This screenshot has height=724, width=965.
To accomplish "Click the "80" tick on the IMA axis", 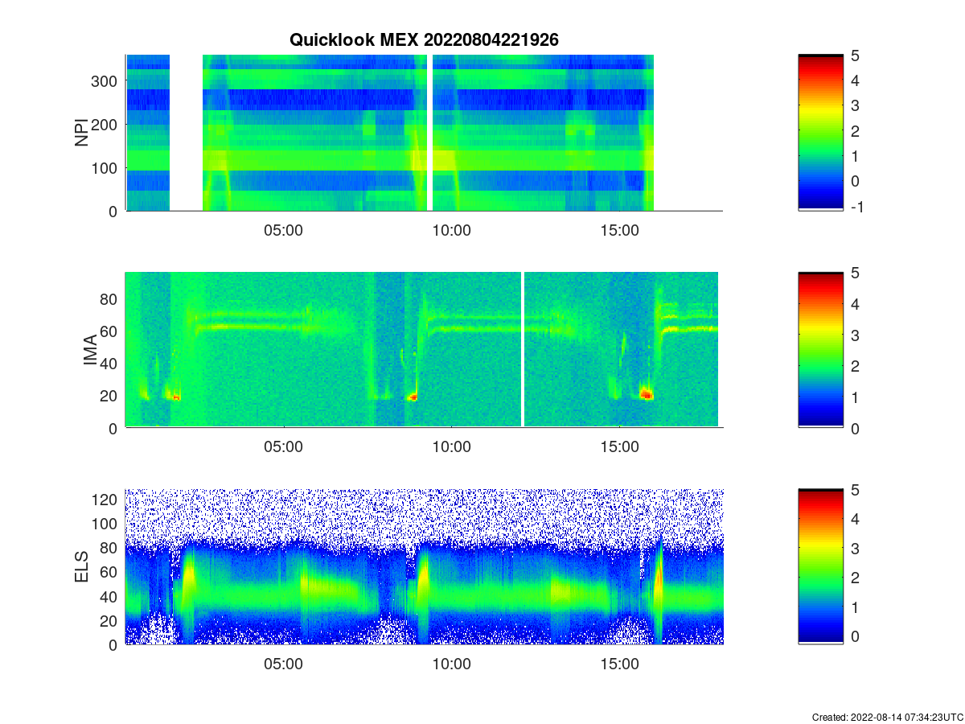I will pos(110,298).
